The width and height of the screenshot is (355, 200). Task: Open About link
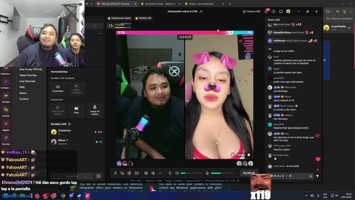click(x=23, y=93)
